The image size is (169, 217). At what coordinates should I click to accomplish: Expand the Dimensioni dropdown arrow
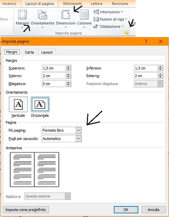65,27
